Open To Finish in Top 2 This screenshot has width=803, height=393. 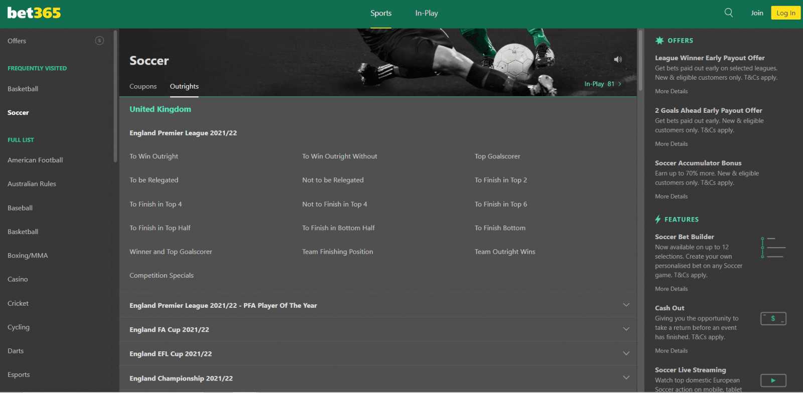click(501, 180)
